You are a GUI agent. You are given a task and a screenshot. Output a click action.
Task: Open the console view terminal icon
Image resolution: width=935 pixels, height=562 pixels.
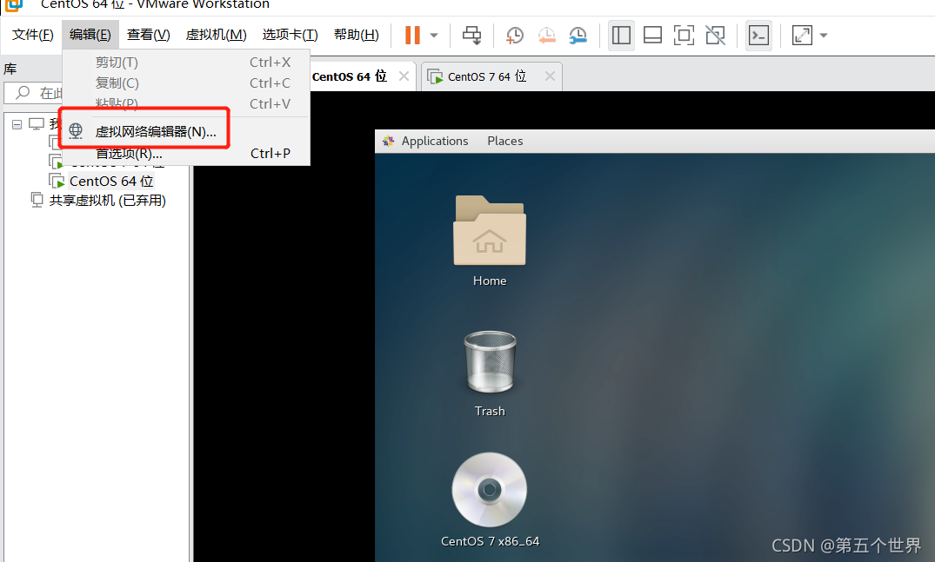(758, 35)
